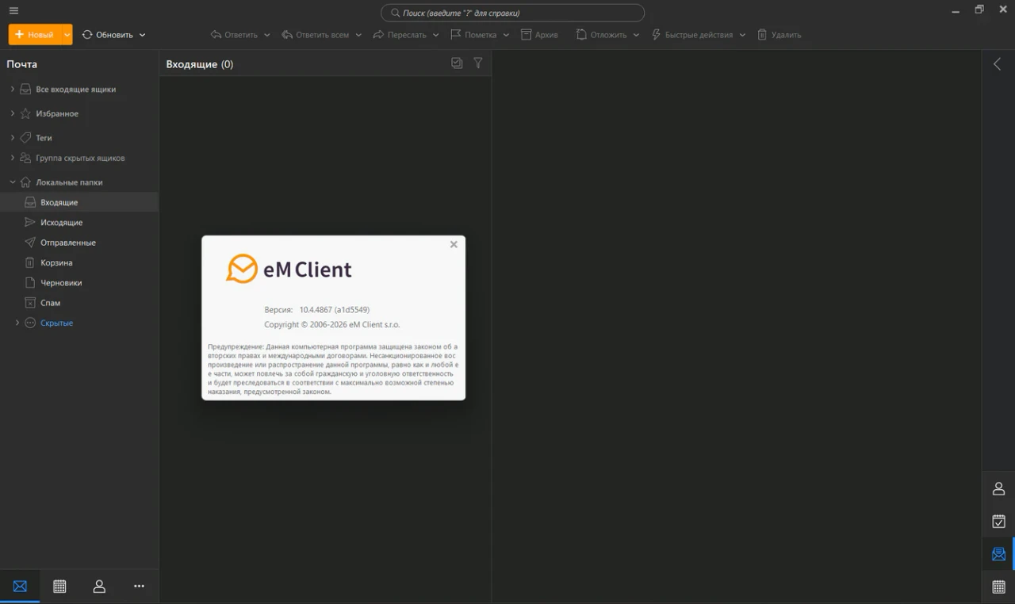The image size is (1015, 604).
Task: Toggle the message selection checkbox icon
Action: click(x=457, y=63)
